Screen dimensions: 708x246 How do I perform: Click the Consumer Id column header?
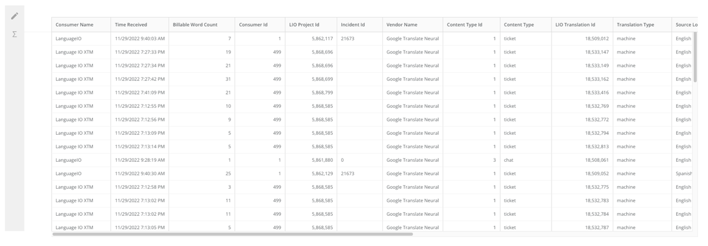click(253, 25)
